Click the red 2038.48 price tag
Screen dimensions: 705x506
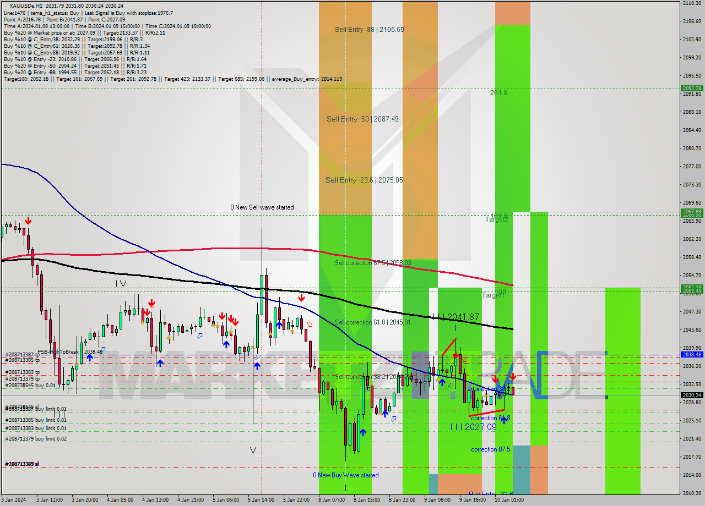692,355
